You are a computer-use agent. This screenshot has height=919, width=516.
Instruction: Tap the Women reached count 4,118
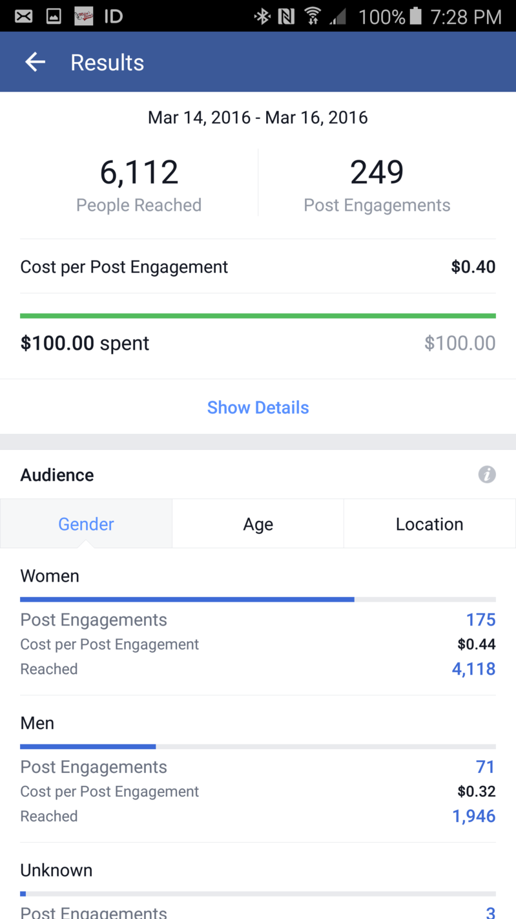tap(473, 669)
